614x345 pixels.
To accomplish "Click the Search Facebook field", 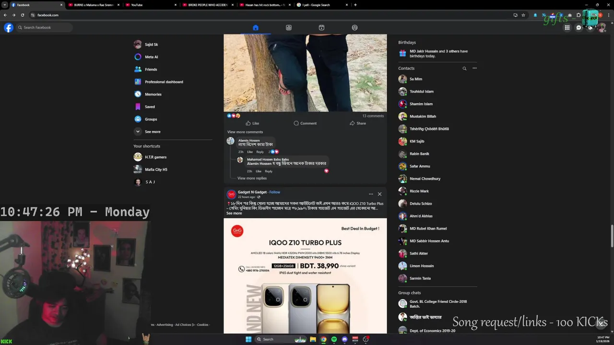I will [x=44, y=28].
